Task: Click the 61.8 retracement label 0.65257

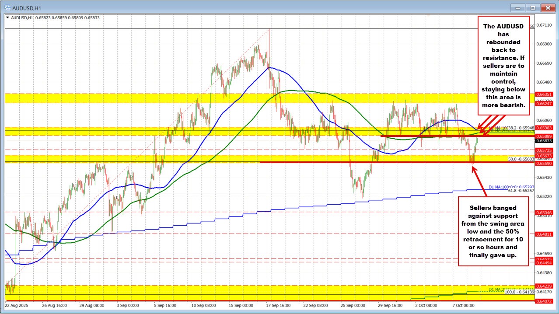Action: [521, 191]
